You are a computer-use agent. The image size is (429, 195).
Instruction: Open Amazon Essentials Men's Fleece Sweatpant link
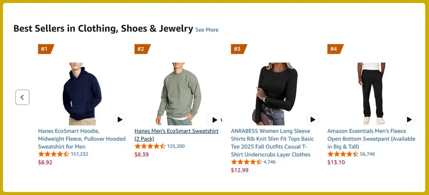(371, 139)
